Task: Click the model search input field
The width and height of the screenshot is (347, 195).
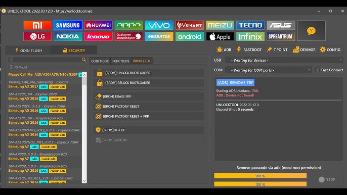Action: tap(48, 60)
